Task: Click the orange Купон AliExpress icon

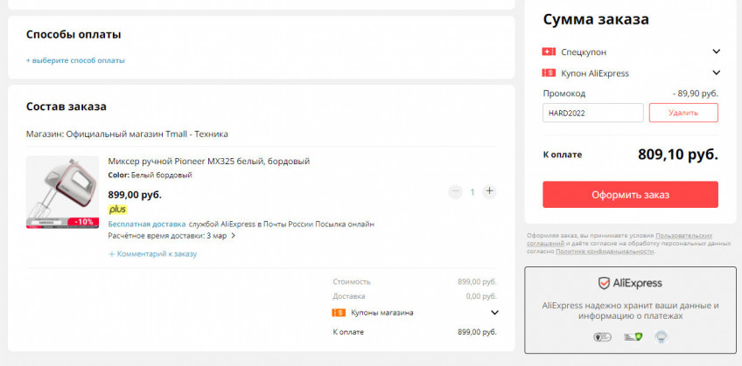Action: 549,73
